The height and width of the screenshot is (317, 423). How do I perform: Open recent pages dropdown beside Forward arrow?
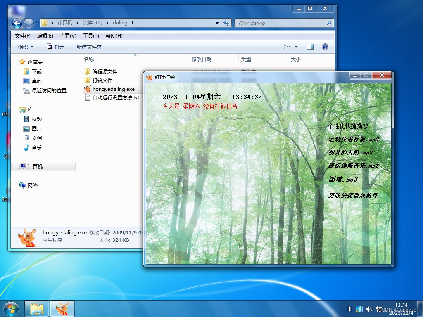tap(37, 23)
